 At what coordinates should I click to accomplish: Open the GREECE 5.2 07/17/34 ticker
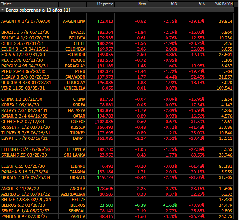click(x=23, y=122)
